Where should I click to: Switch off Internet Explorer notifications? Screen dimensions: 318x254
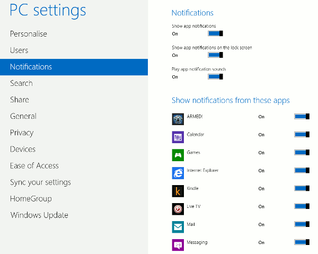tap(302, 170)
